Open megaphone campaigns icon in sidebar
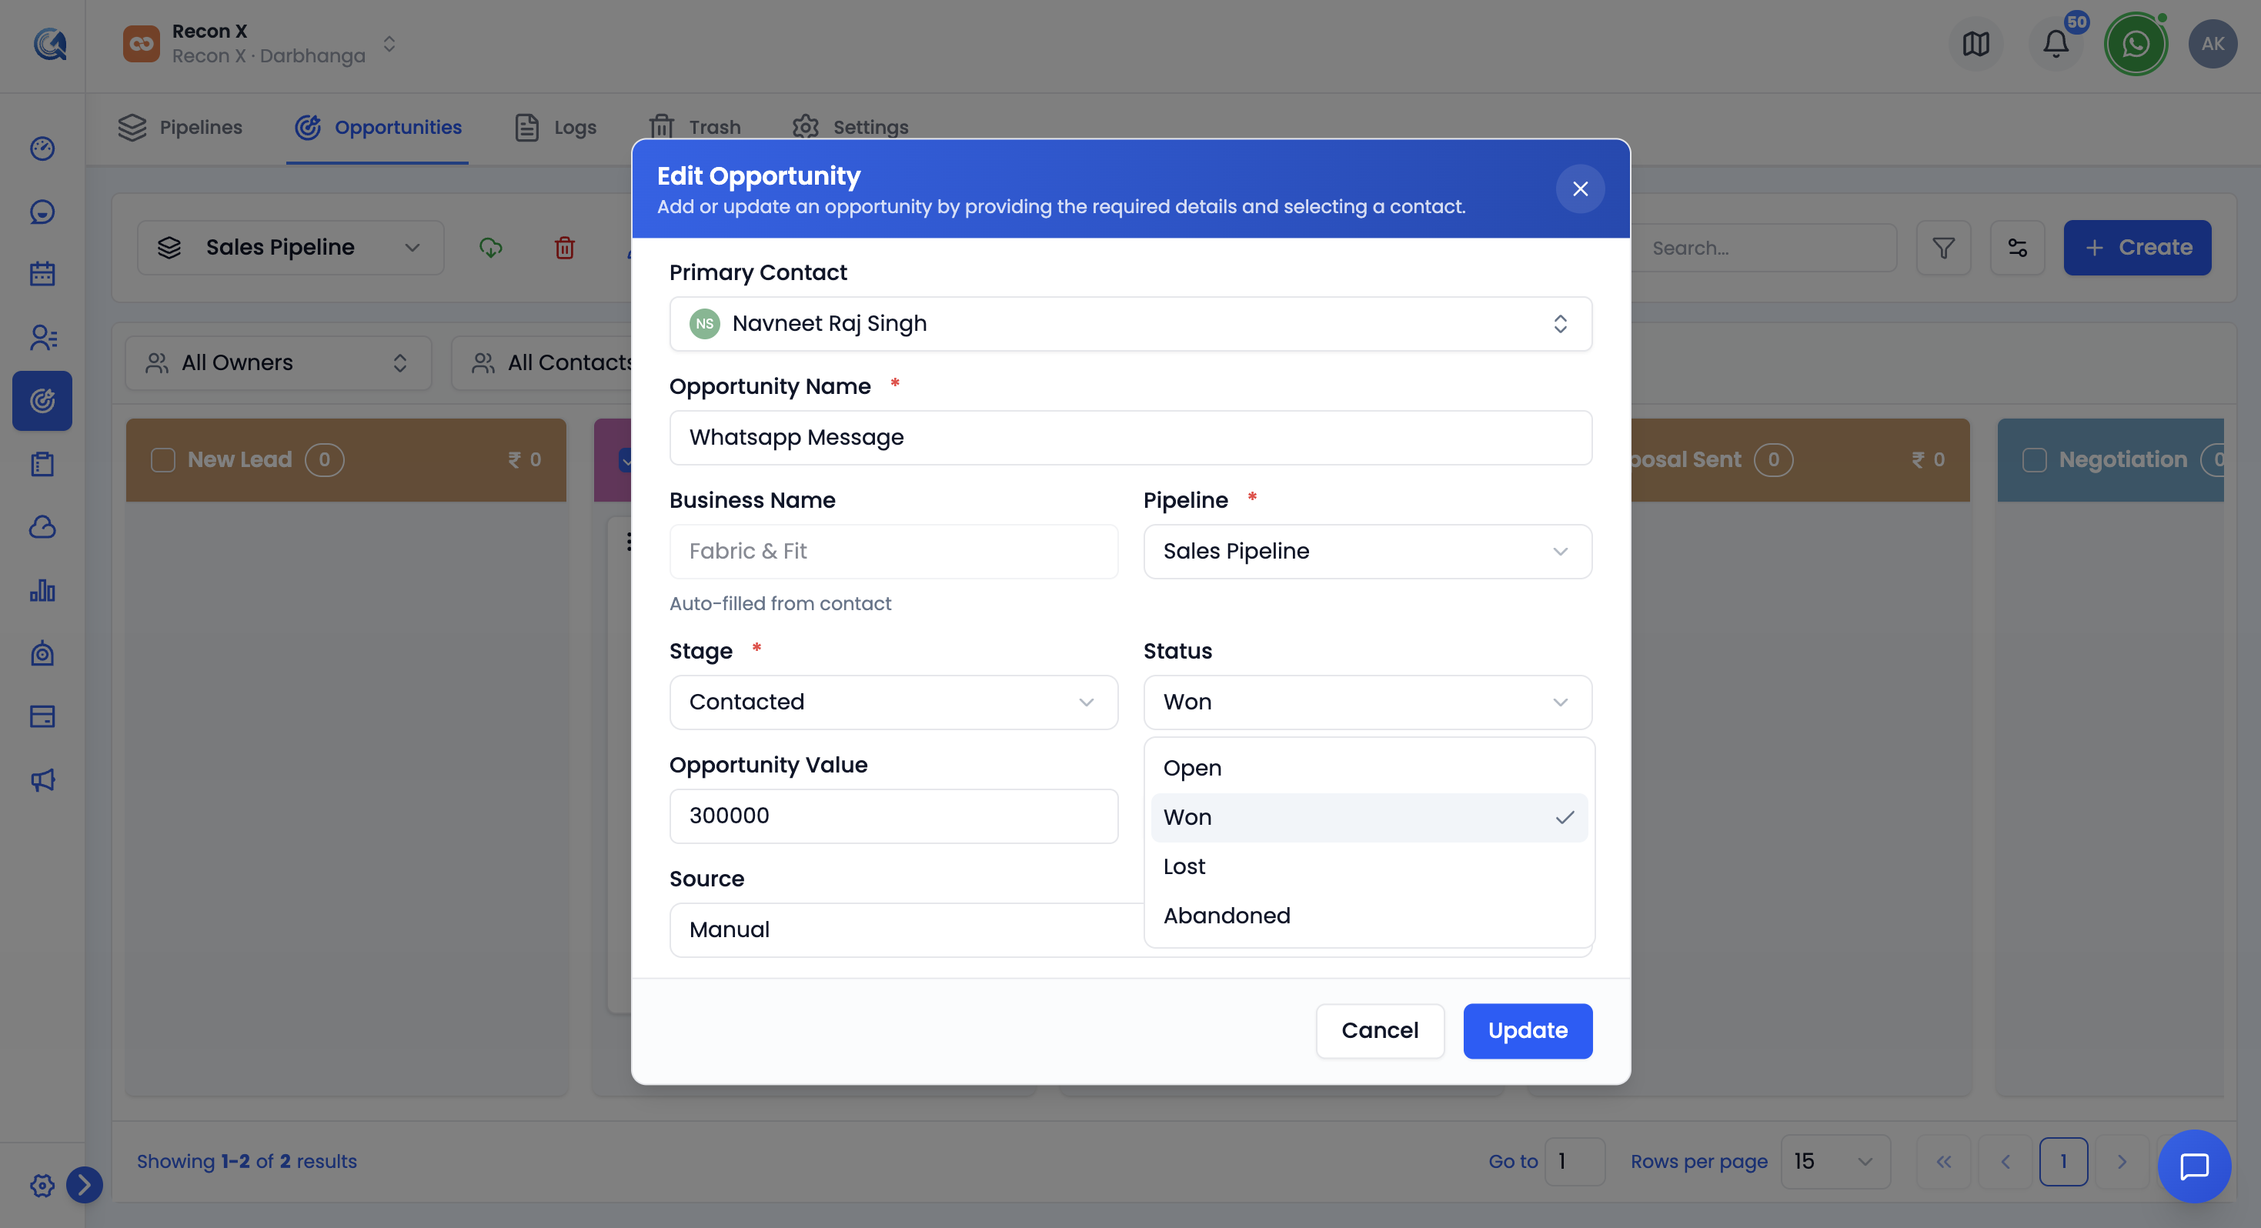The image size is (2261, 1228). click(42, 779)
